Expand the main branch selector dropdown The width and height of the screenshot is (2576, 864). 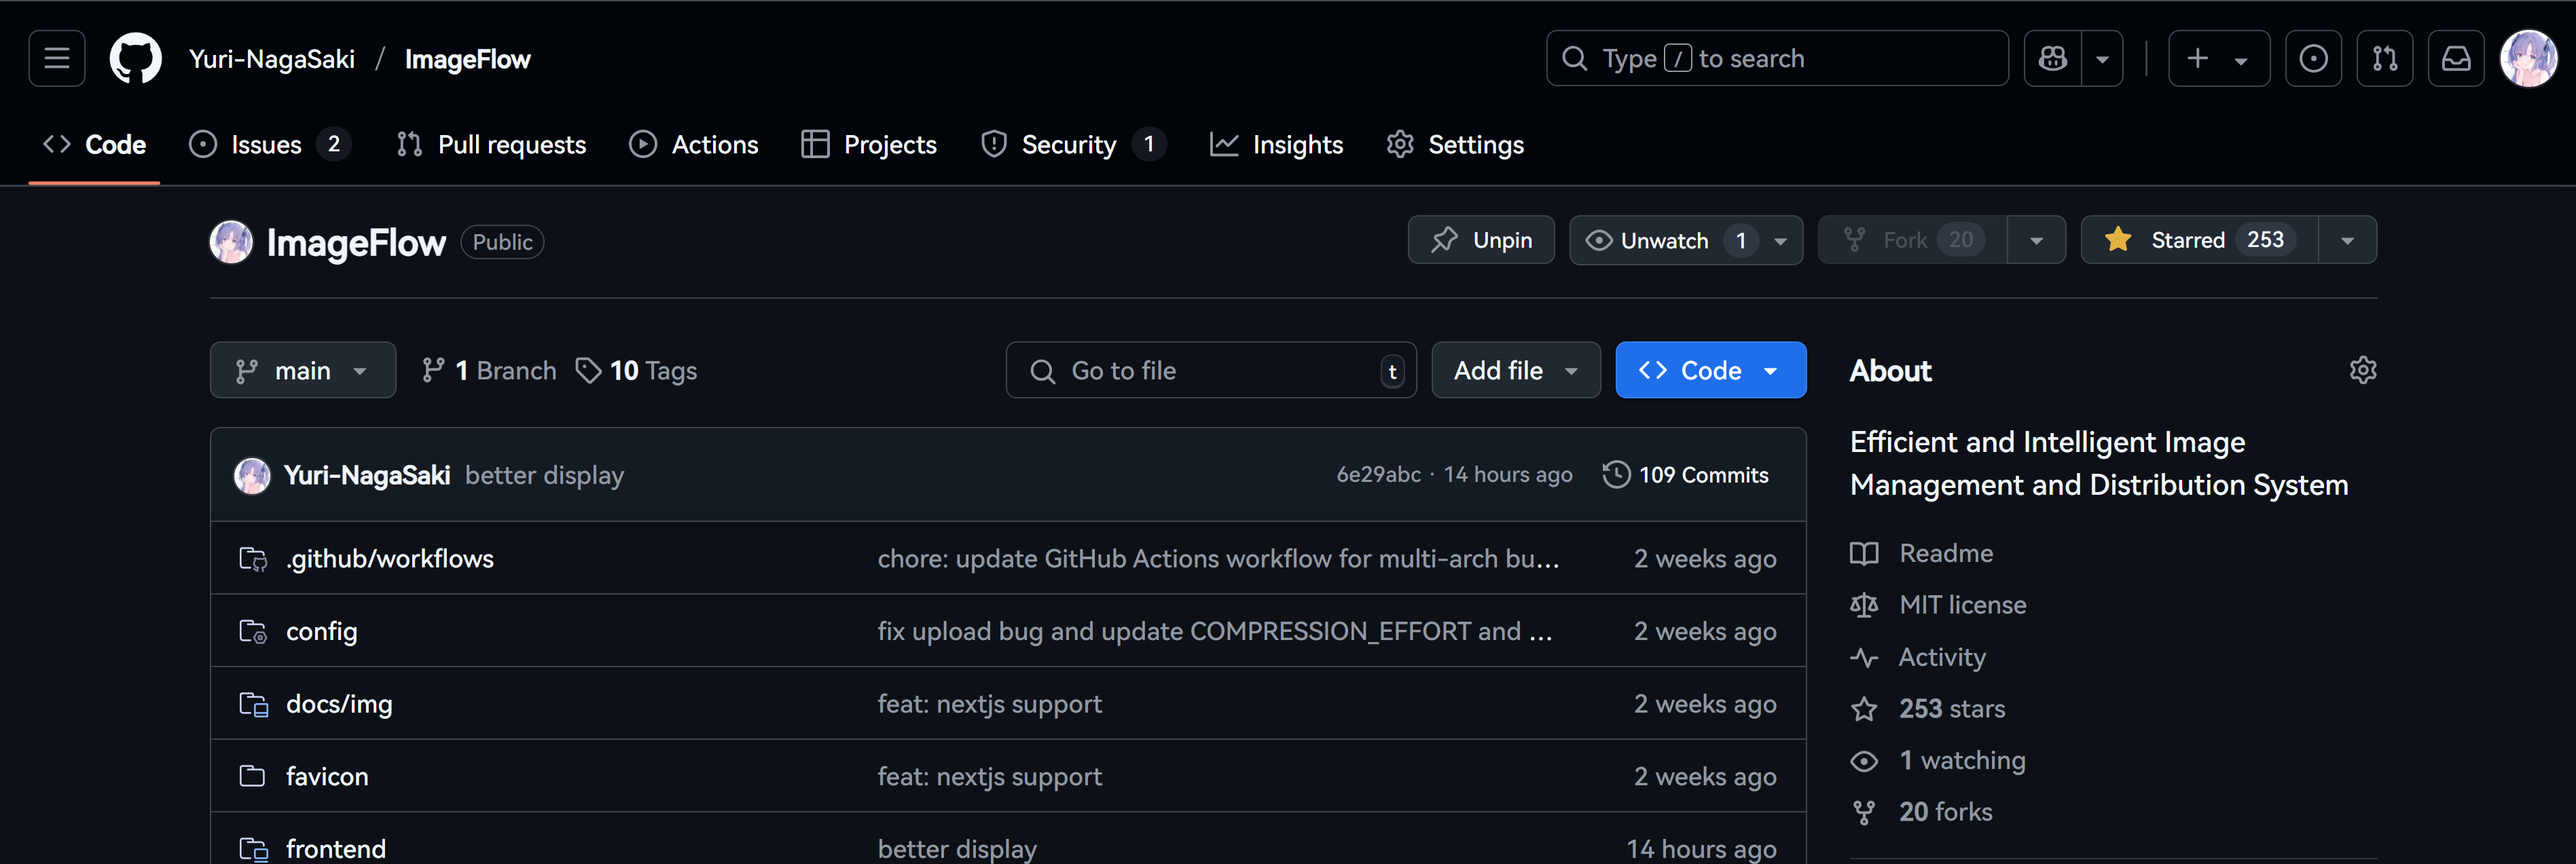[x=302, y=371]
